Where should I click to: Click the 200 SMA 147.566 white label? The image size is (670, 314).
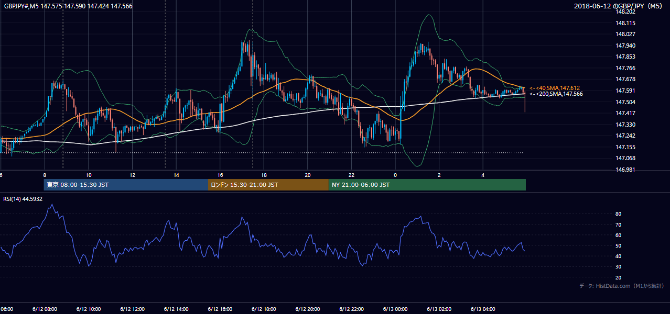[x=555, y=94]
